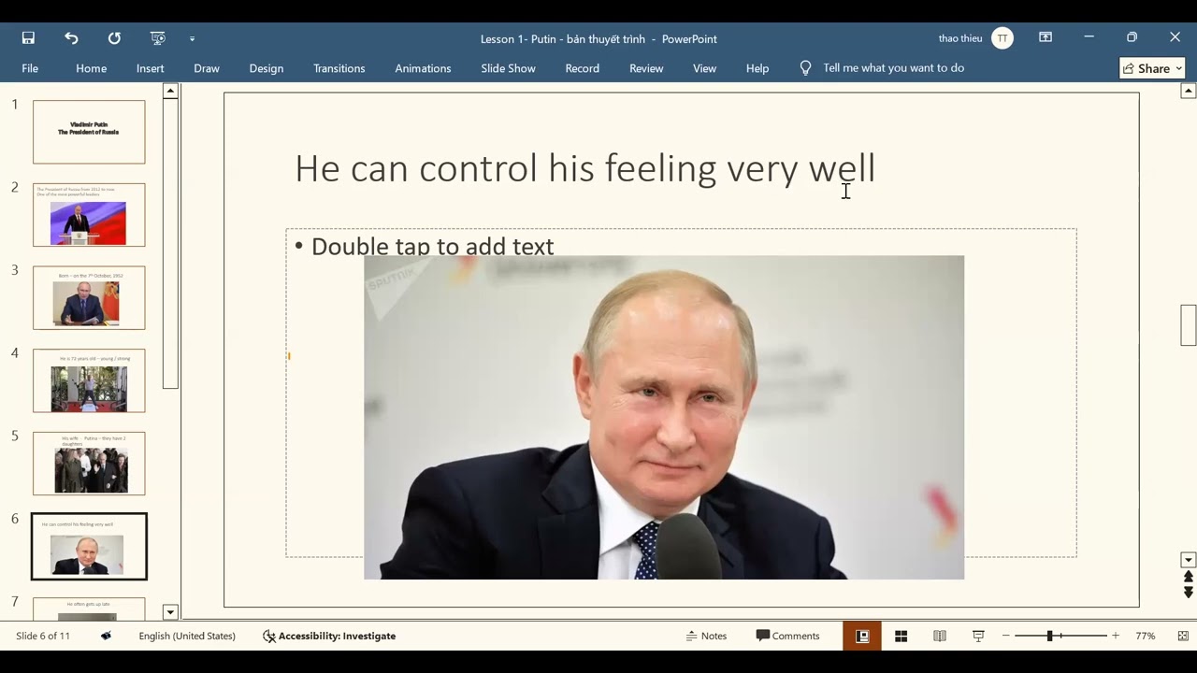
Task: Click the main editor scroll up arrow
Action: tap(1189, 91)
